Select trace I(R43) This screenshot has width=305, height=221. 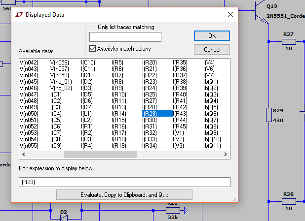pyautogui.click(x=180, y=114)
